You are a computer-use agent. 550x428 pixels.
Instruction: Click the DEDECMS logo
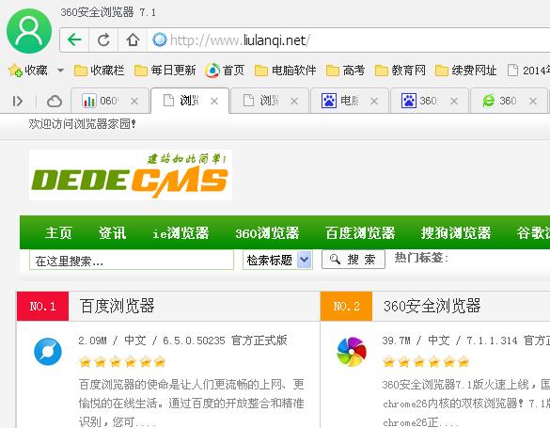[x=130, y=175]
